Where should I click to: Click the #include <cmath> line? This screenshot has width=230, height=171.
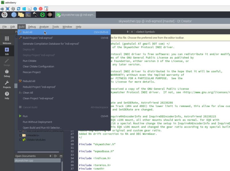91,169
